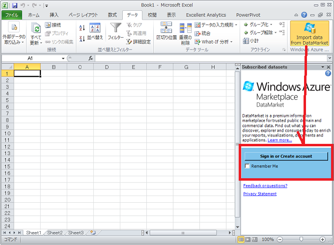Sort descending Z to A icon
The height and width of the screenshot is (245, 334).
(82, 39)
